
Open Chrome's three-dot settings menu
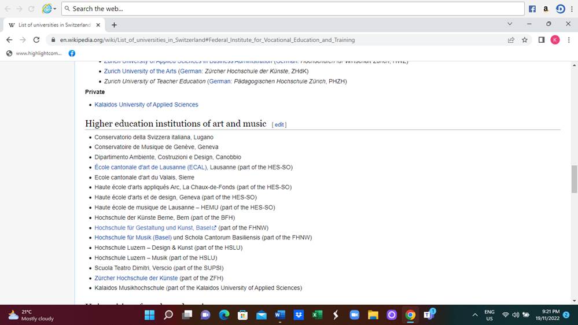click(569, 40)
